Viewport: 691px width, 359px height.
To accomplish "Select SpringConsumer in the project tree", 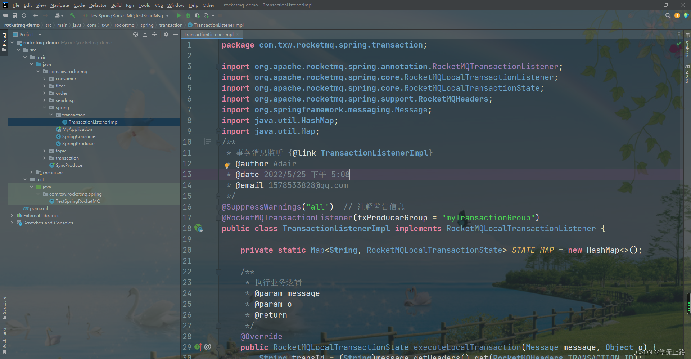I will click(x=80, y=136).
